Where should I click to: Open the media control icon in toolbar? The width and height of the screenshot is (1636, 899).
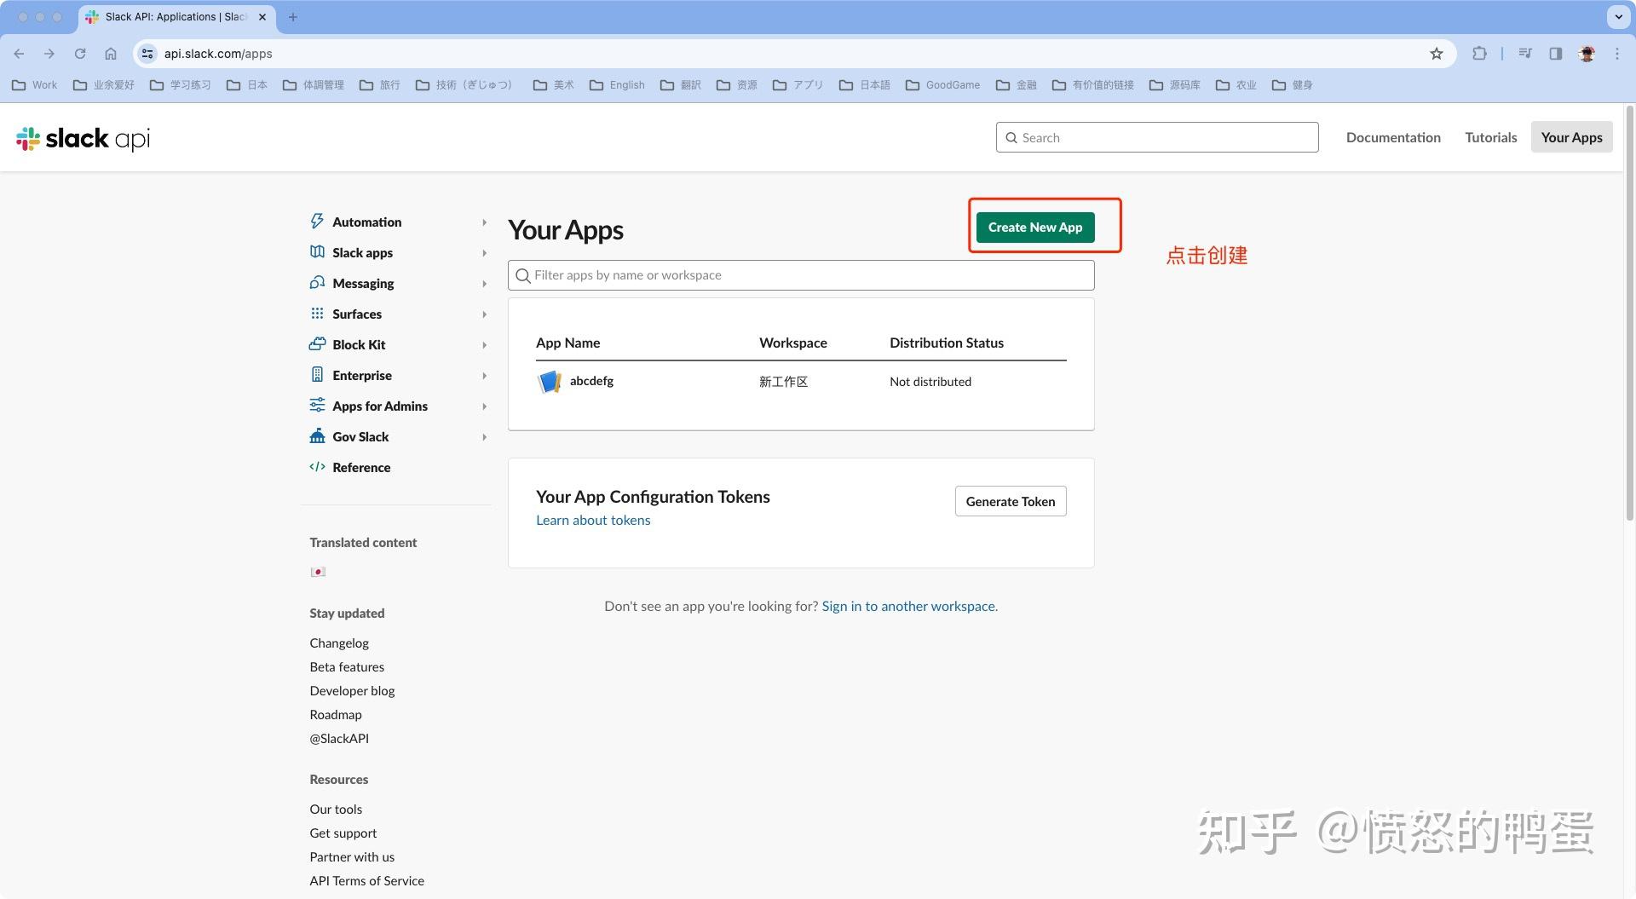point(1525,54)
